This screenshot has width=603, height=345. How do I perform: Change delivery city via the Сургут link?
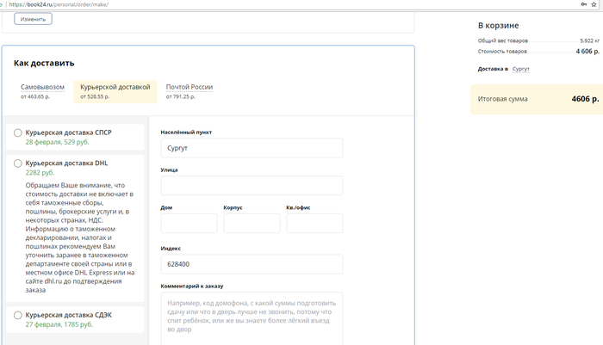[x=521, y=68]
